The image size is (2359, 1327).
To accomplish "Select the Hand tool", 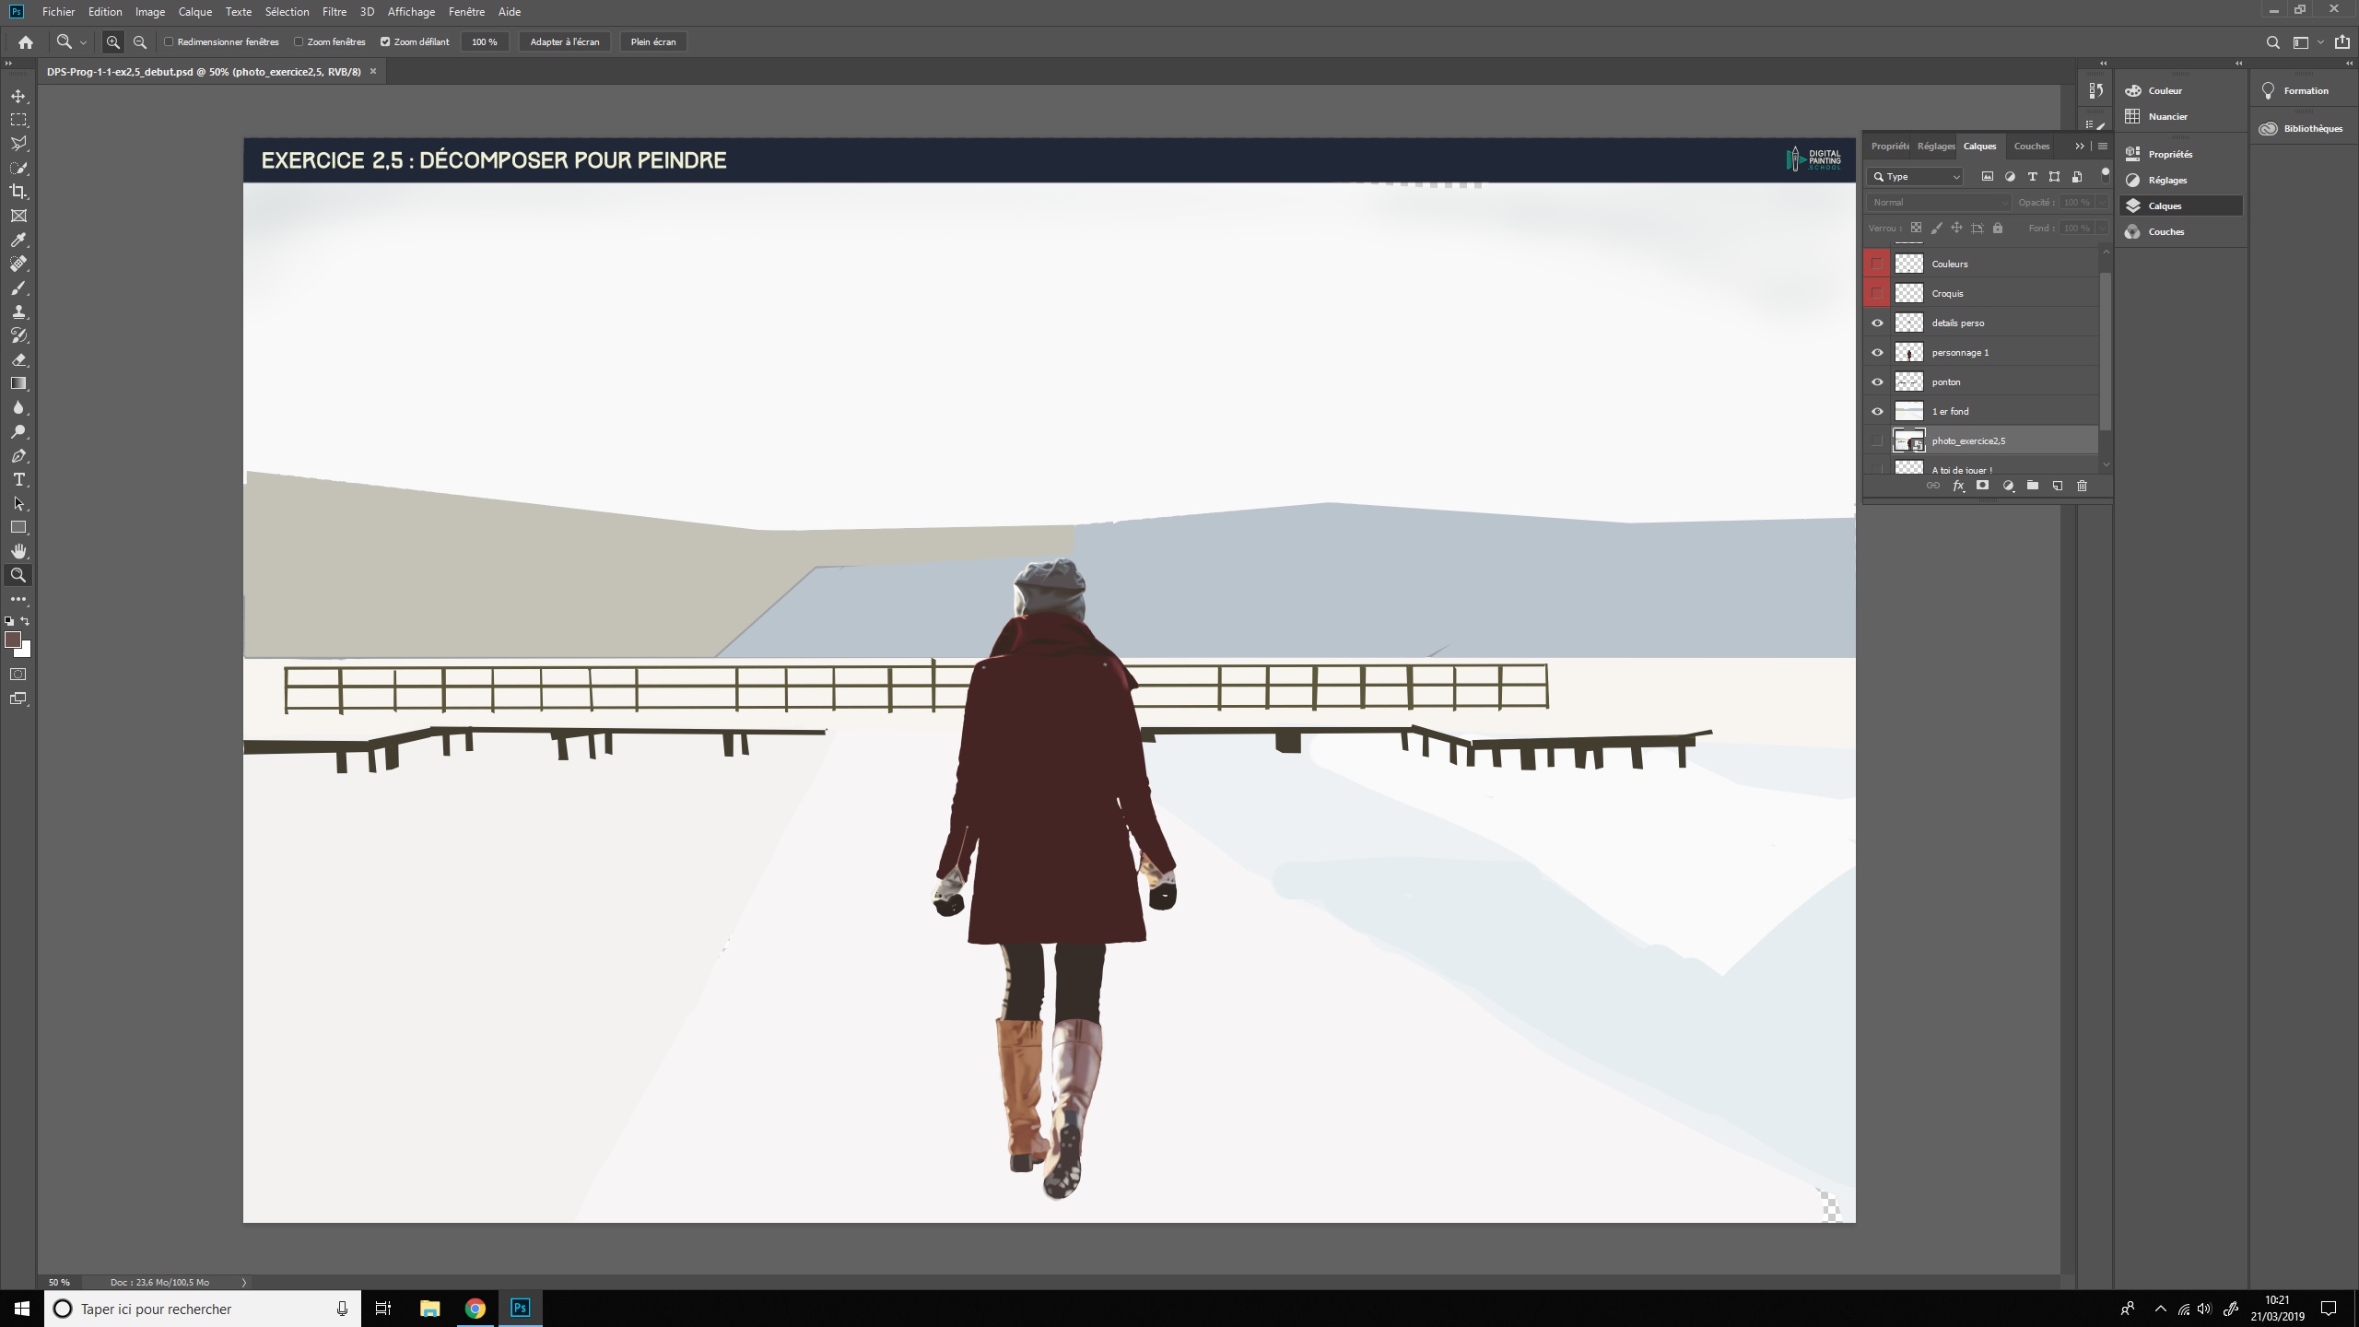I will [x=18, y=551].
